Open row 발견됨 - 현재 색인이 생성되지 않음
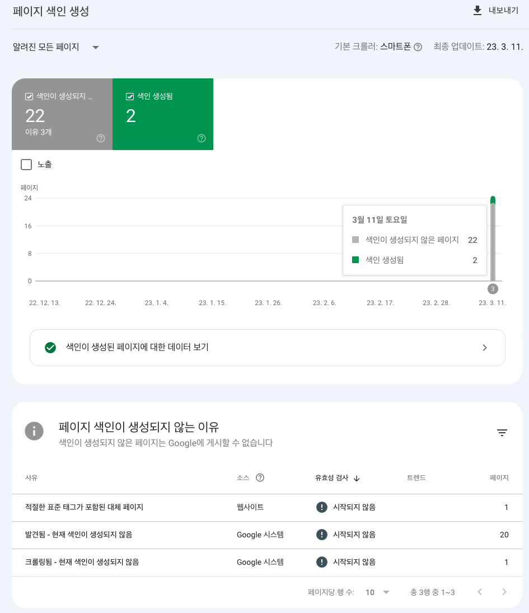 [267, 535]
